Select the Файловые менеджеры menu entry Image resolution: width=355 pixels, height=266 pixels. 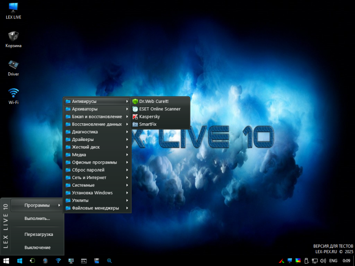tap(95, 208)
